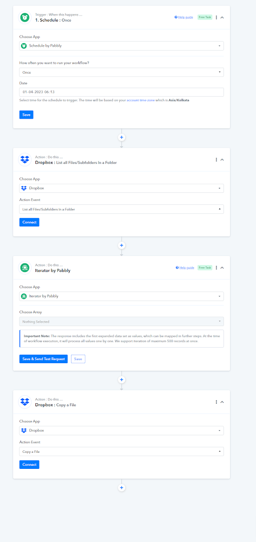Screen dimensions: 256x542
Task: Open three-dot menu on Schedule step
Action: 216,18
